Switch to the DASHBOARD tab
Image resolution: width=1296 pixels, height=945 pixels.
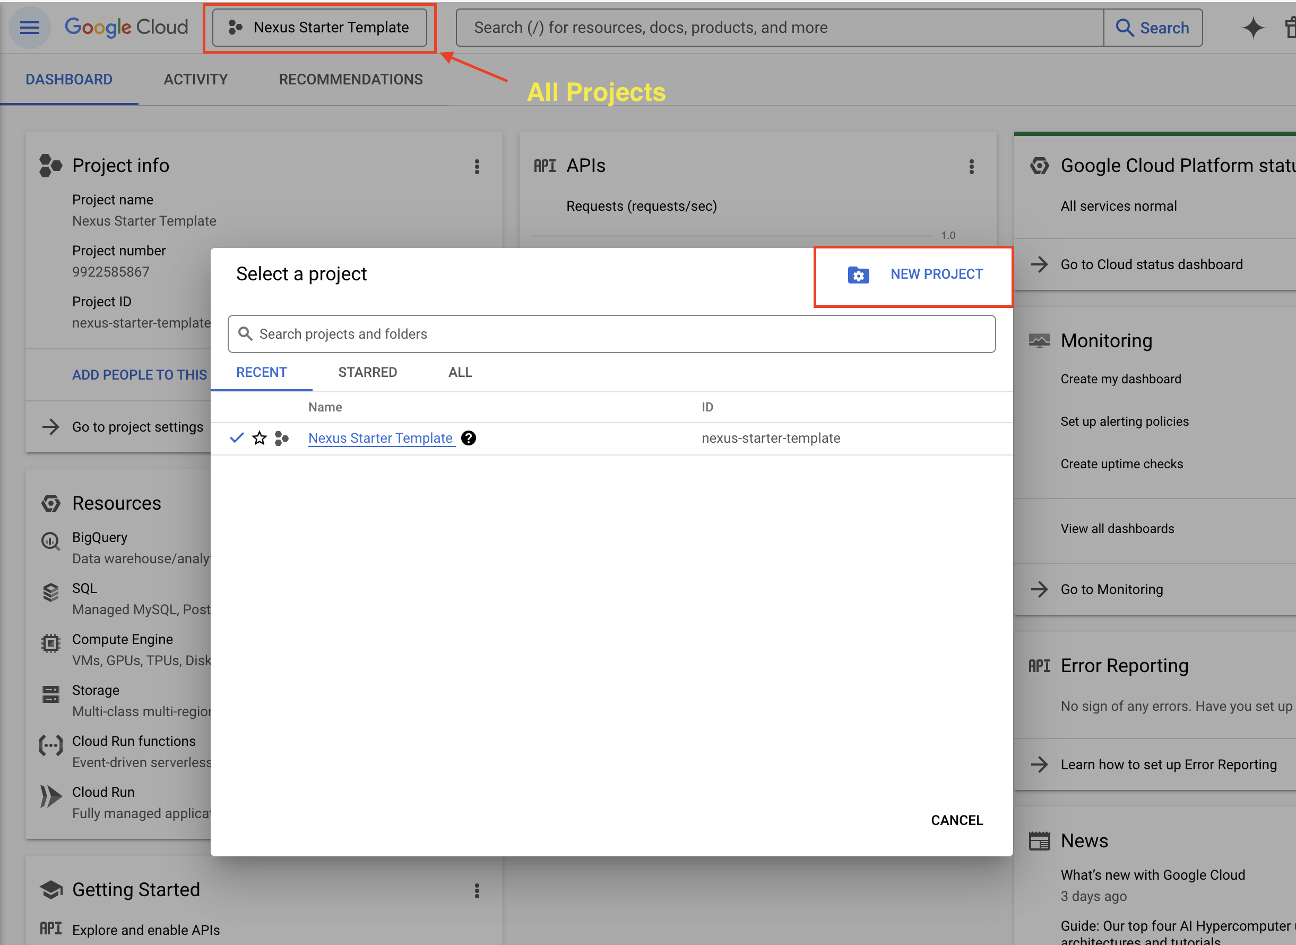tap(69, 80)
